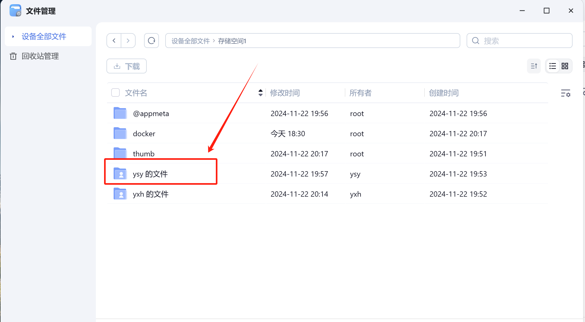Sort by the 修改时间 column header
585x322 pixels.
285,93
